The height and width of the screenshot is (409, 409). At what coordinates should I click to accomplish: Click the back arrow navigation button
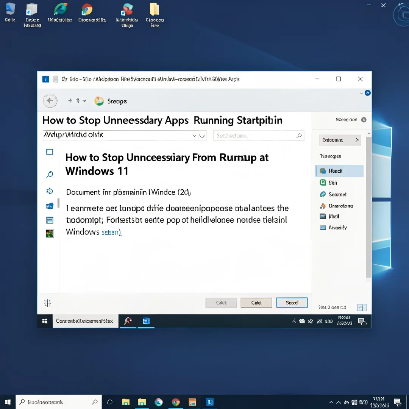50,101
